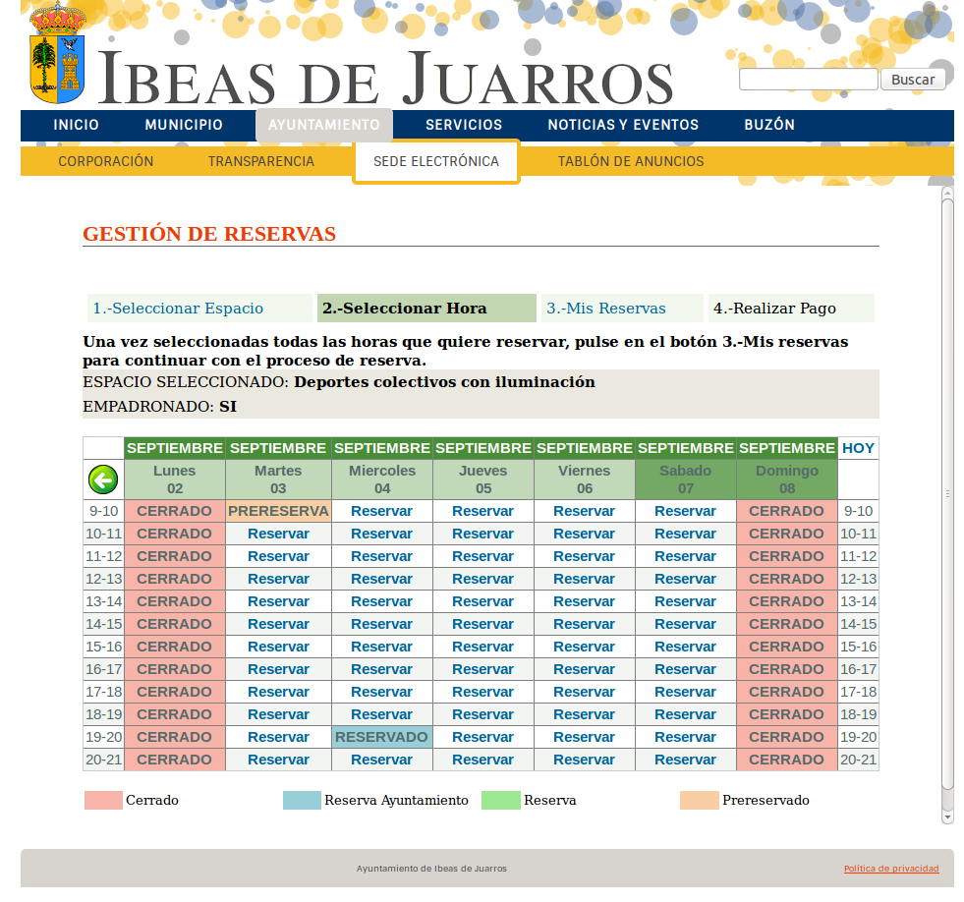Switch to CORPORACIÓN submenu
Screen dimensions: 964x902
[106, 161]
